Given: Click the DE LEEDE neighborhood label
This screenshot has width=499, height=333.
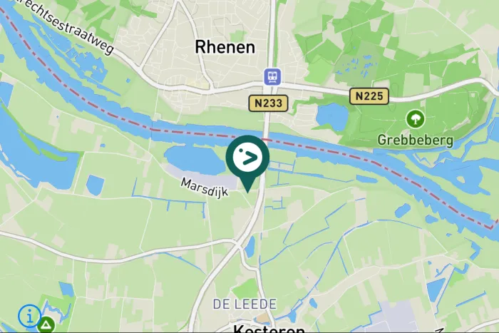Looking at the screenshot, I should pos(245,304).
